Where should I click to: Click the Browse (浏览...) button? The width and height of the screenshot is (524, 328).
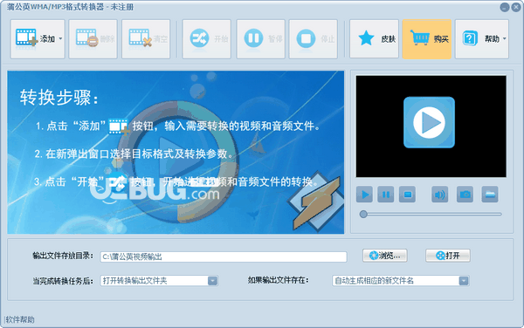coord(385,256)
